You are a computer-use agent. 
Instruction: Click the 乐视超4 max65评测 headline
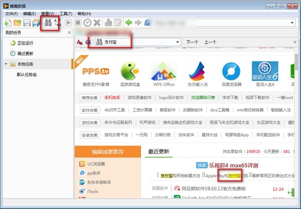(233, 165)
